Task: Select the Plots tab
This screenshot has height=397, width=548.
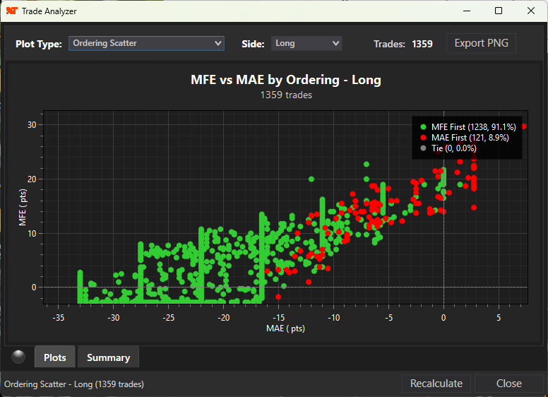Action: point(55,357)
